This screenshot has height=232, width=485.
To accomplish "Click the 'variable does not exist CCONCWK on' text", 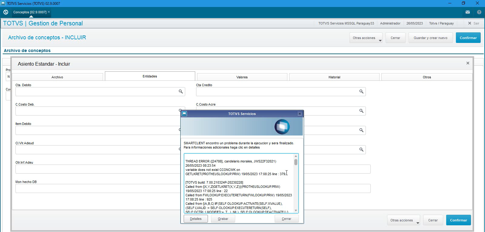I will coord(212,170).
